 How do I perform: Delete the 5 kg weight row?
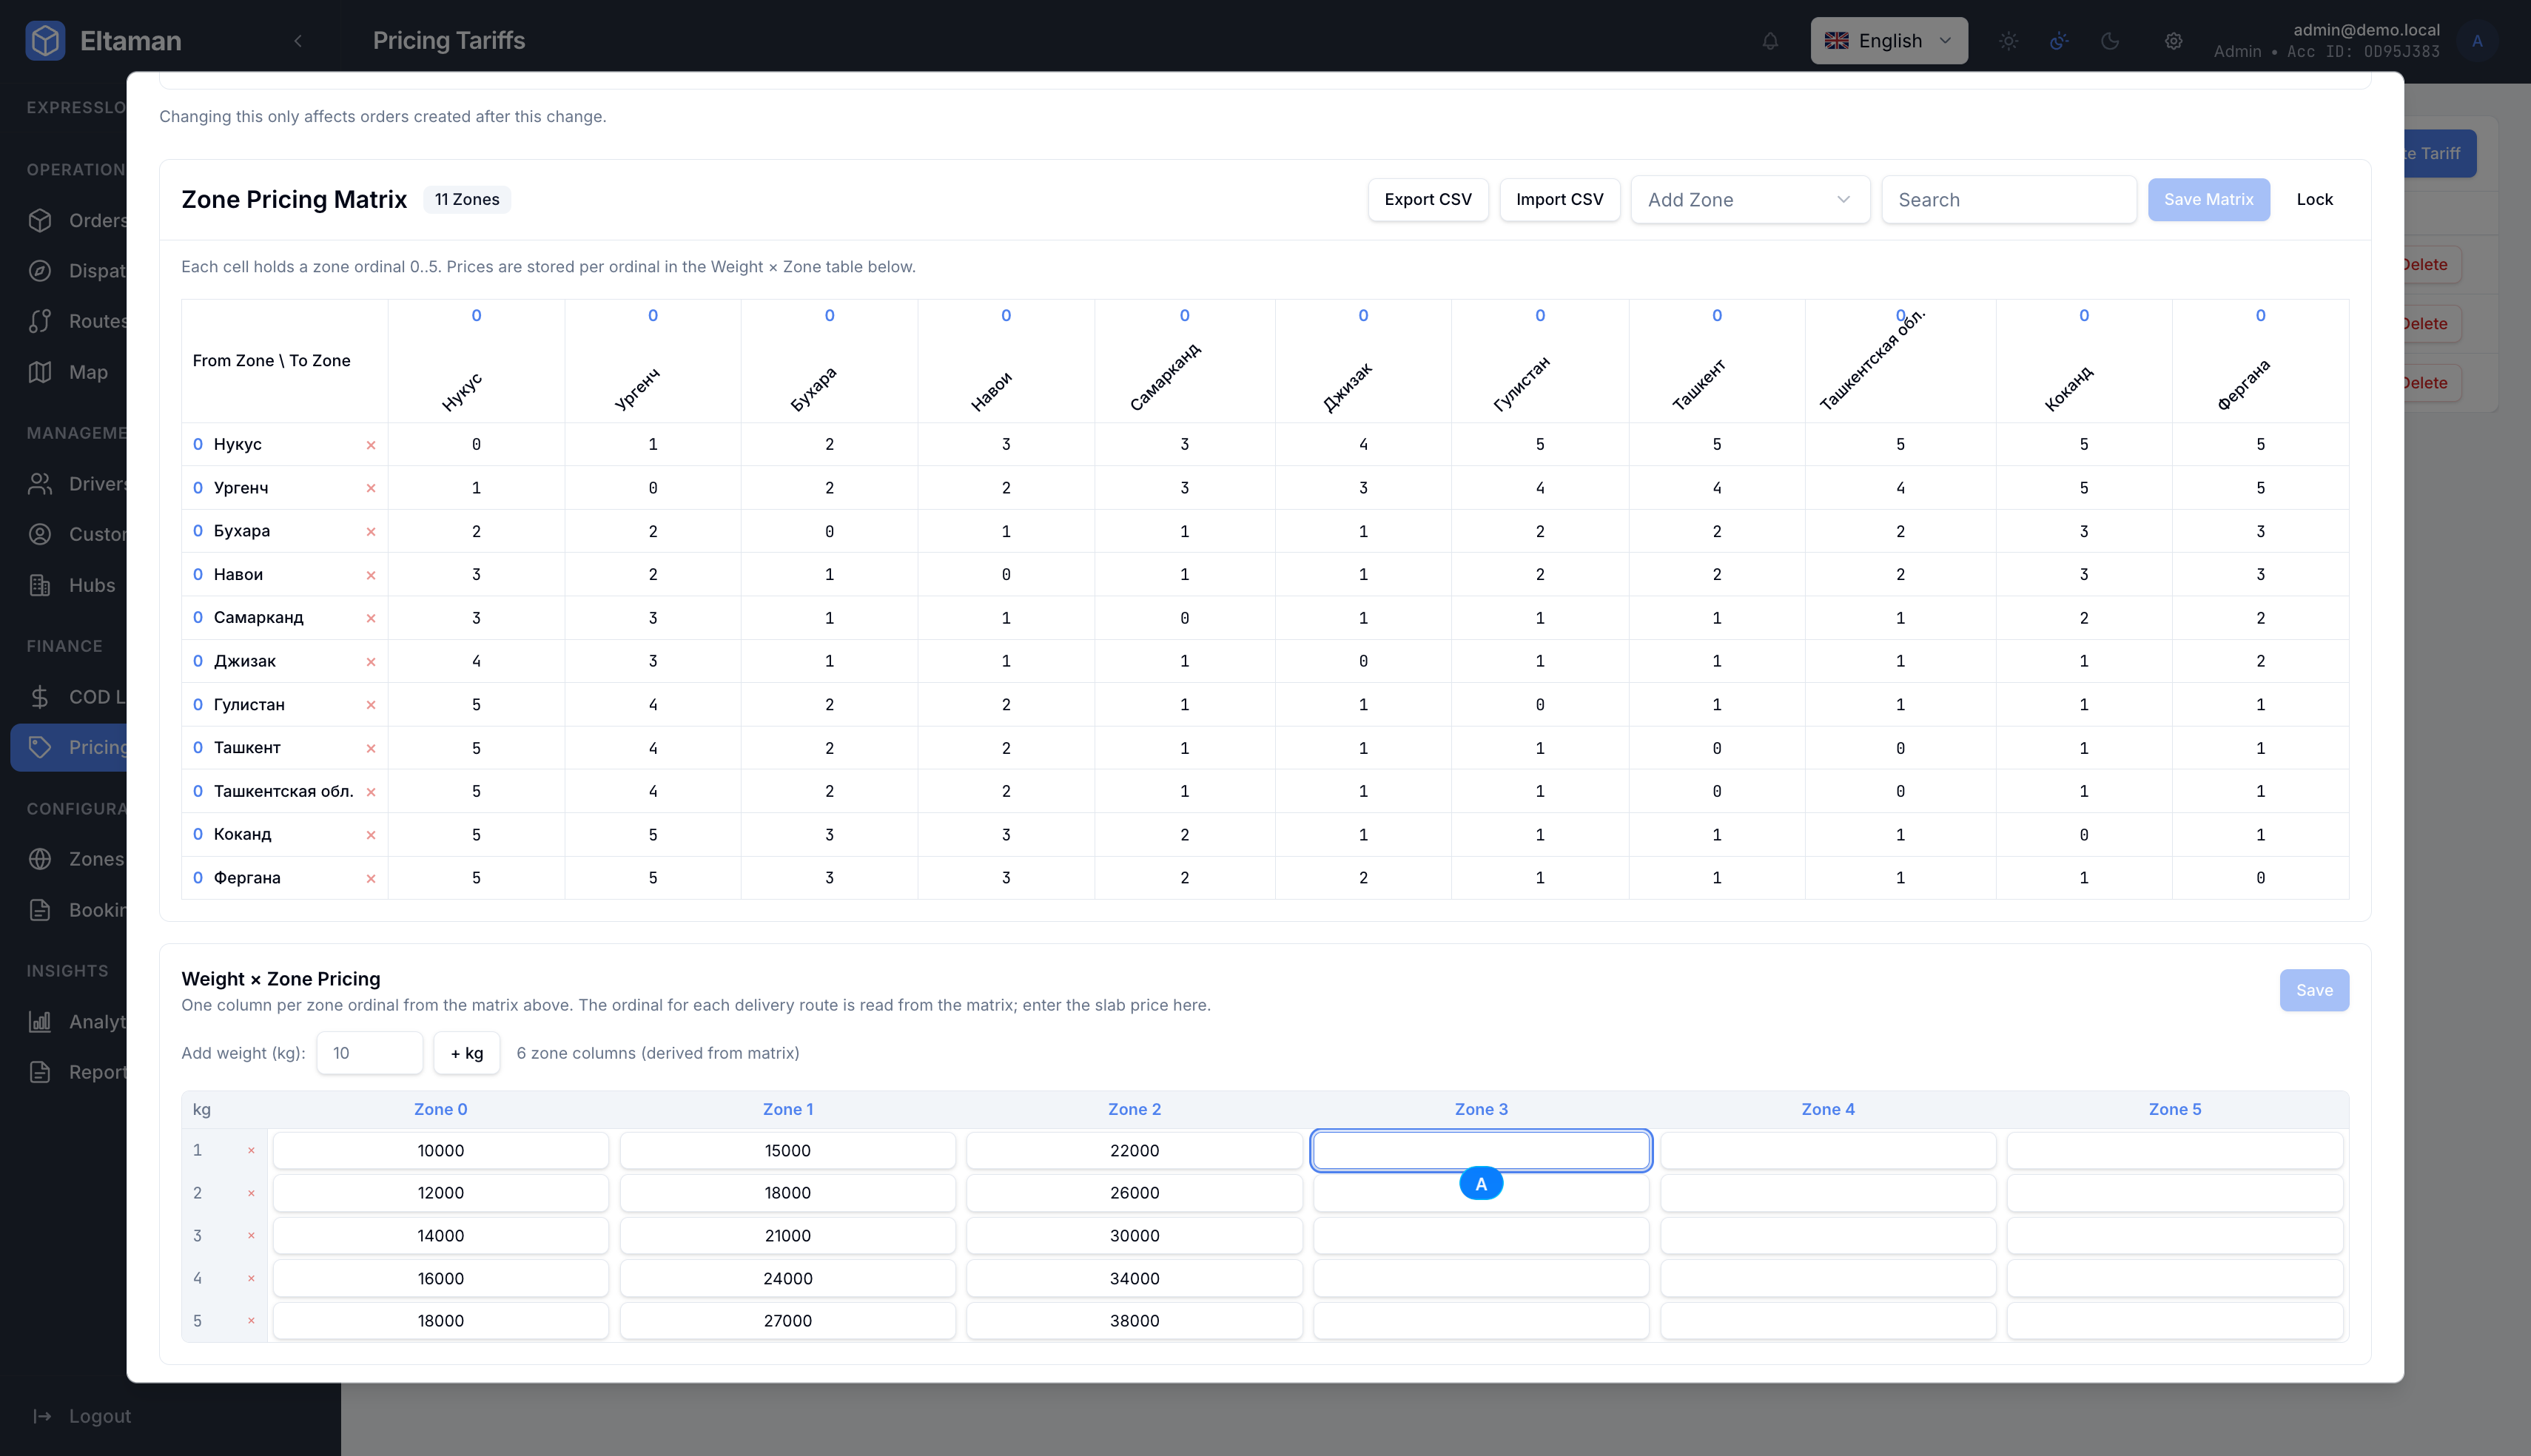251,1321
